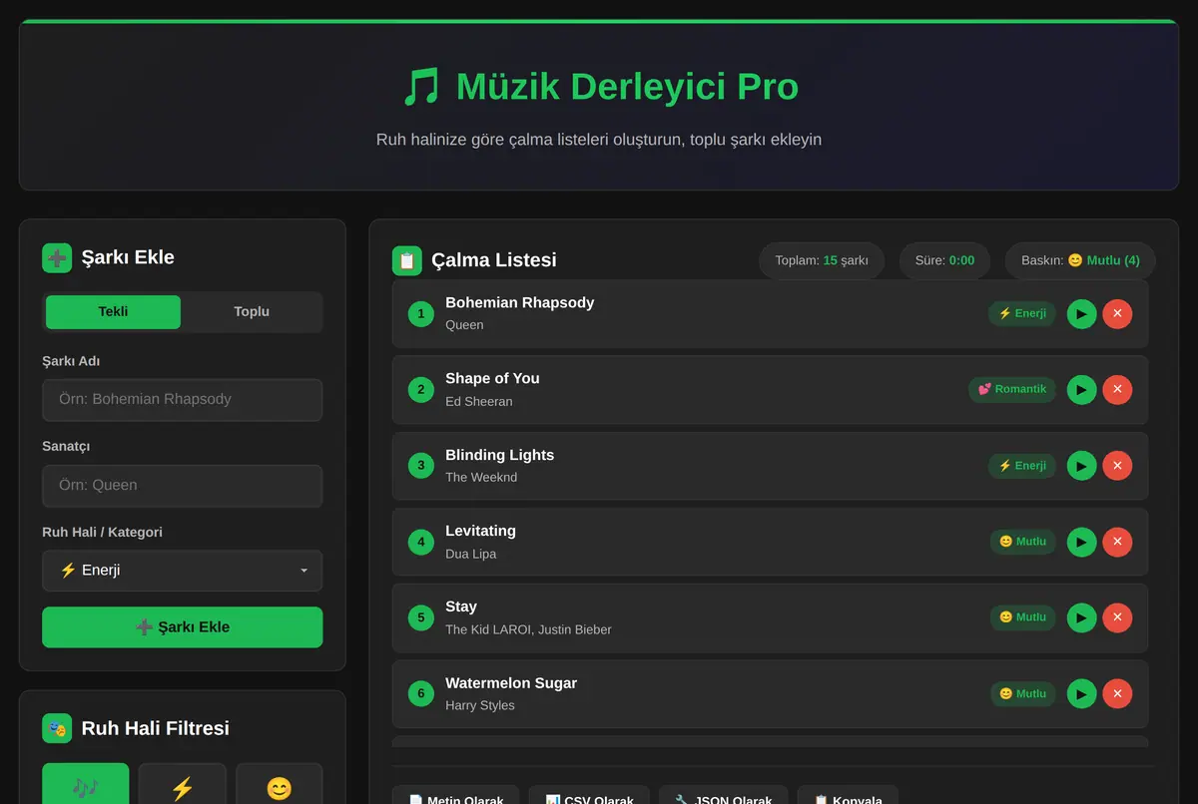Click the artist name The Weeknd
1198x804 pixels.
tap(481, 477)
